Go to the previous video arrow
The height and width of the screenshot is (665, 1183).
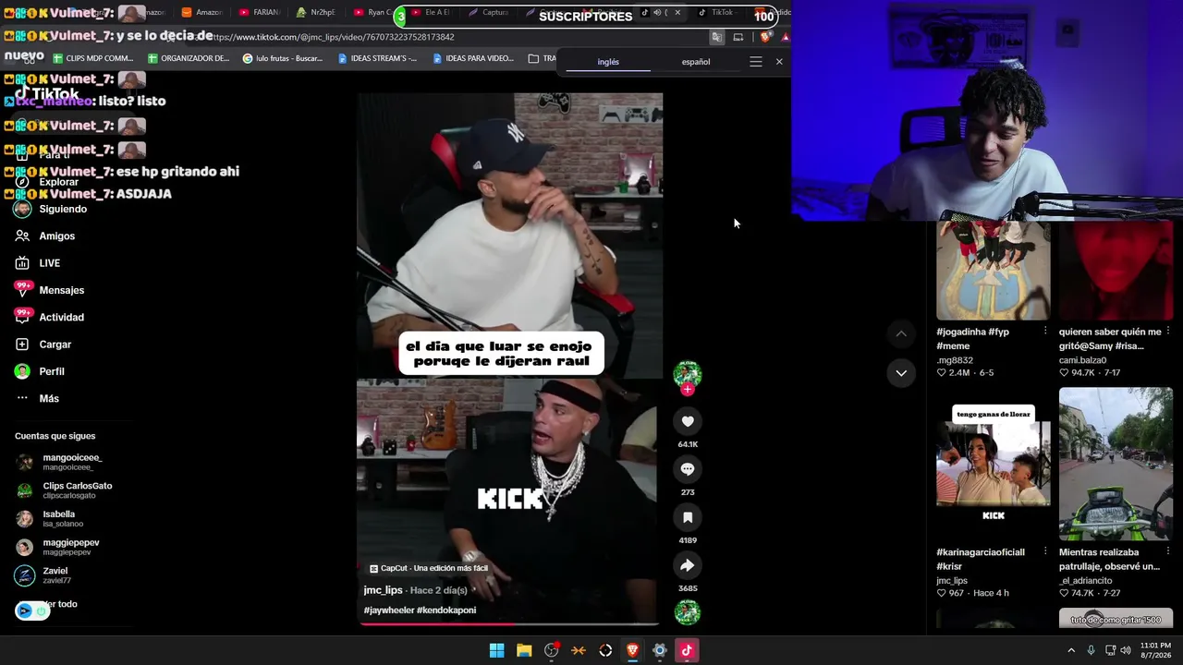pos(901,333)
